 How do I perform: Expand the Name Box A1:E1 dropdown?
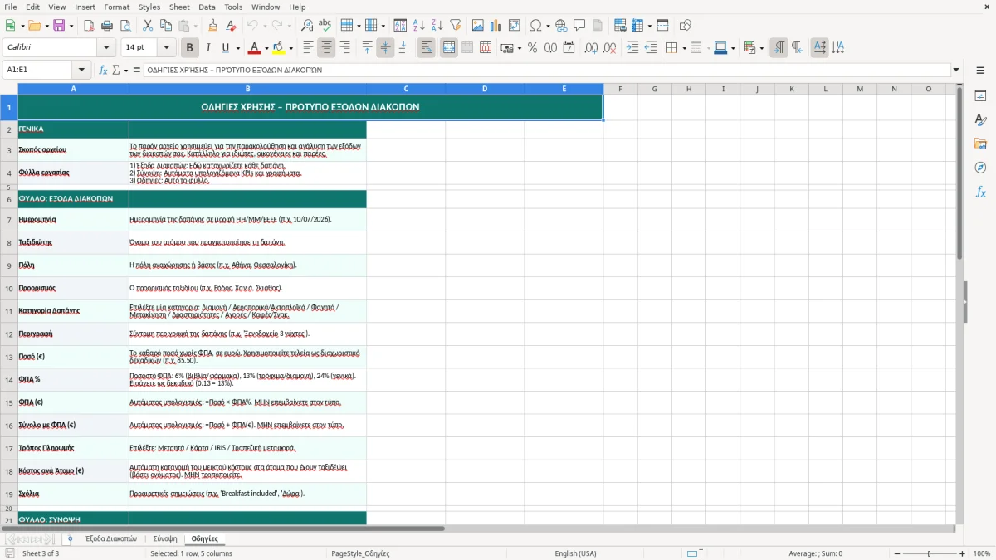point(81,70)
